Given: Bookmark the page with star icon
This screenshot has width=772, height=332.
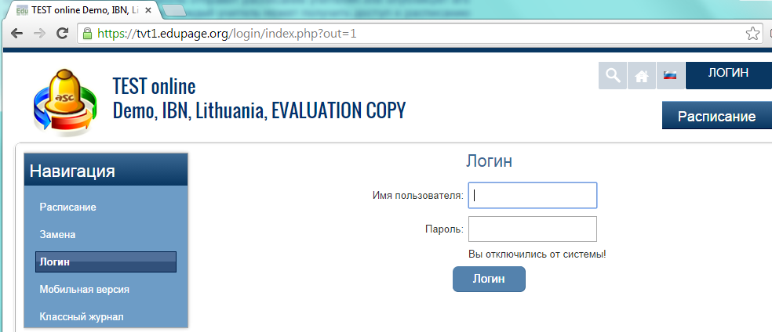Looking at the screenshot, I should (x=752, y=34).
